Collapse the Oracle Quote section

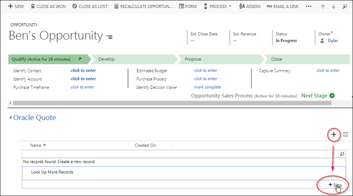pos(11,118)
